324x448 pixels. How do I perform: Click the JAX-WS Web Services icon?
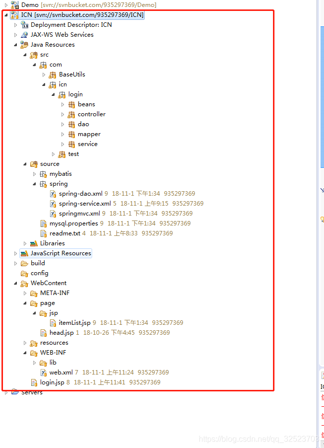coord(24,35)
